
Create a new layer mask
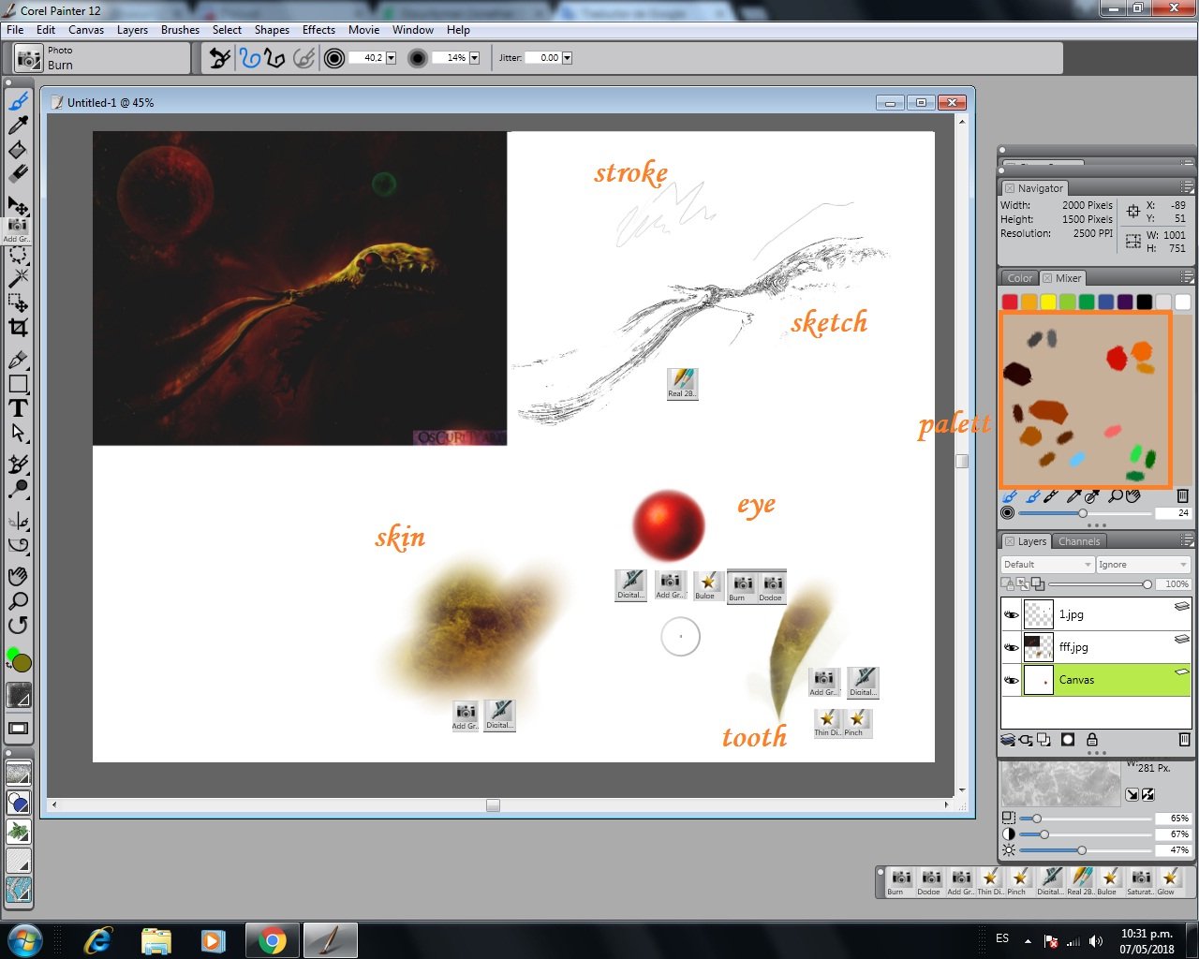[x=1068, y=740]
